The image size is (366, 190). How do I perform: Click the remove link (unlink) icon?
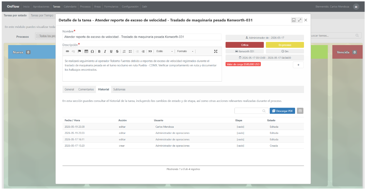[x=73, y=51]
